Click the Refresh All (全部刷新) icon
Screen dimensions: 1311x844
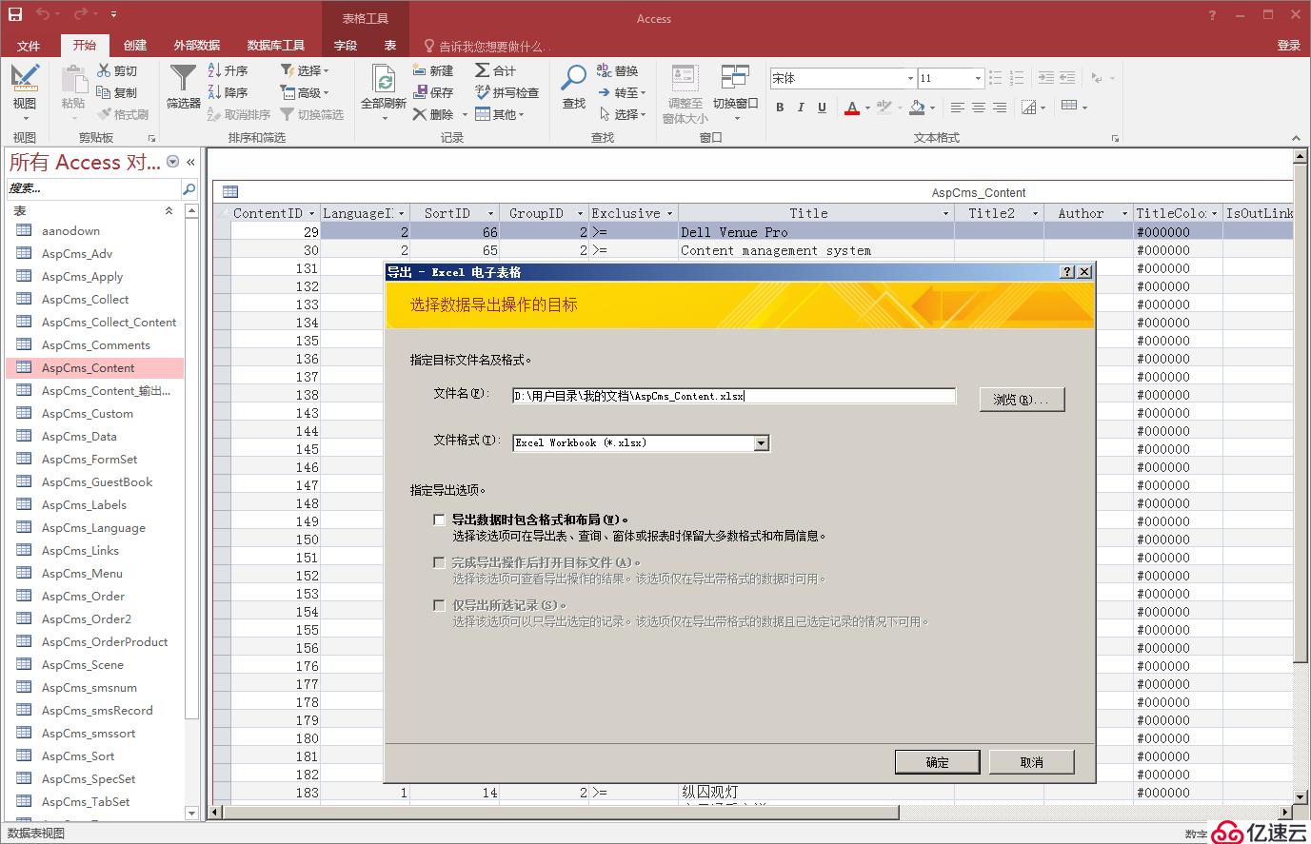click(x=384, y=79)
